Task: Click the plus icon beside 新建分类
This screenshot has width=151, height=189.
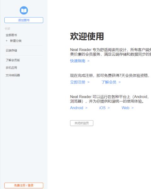Action: pos(7,41)
